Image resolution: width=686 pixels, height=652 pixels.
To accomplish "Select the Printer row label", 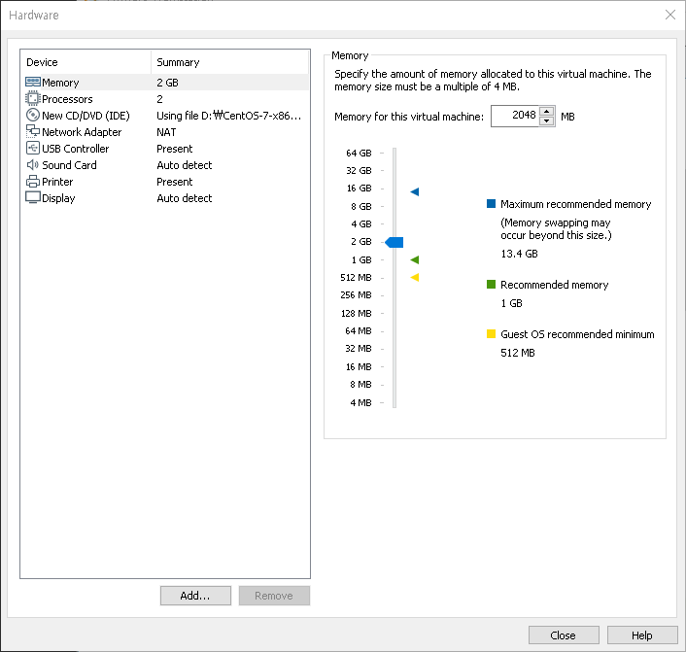I will tap(57, 182).
